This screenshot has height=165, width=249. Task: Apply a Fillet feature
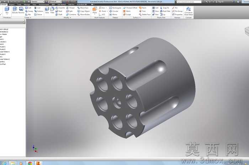tap(52, 10)
